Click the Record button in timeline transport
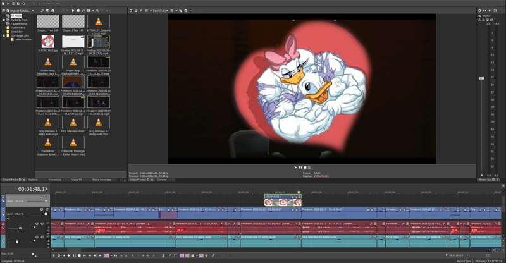The width and height of the screenshot is (506, 263). coord(54,255)
